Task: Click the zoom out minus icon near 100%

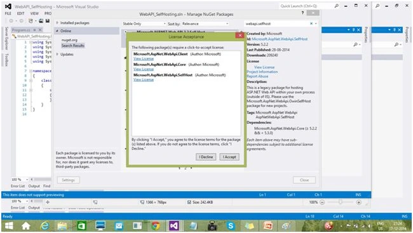Action: 322,202
